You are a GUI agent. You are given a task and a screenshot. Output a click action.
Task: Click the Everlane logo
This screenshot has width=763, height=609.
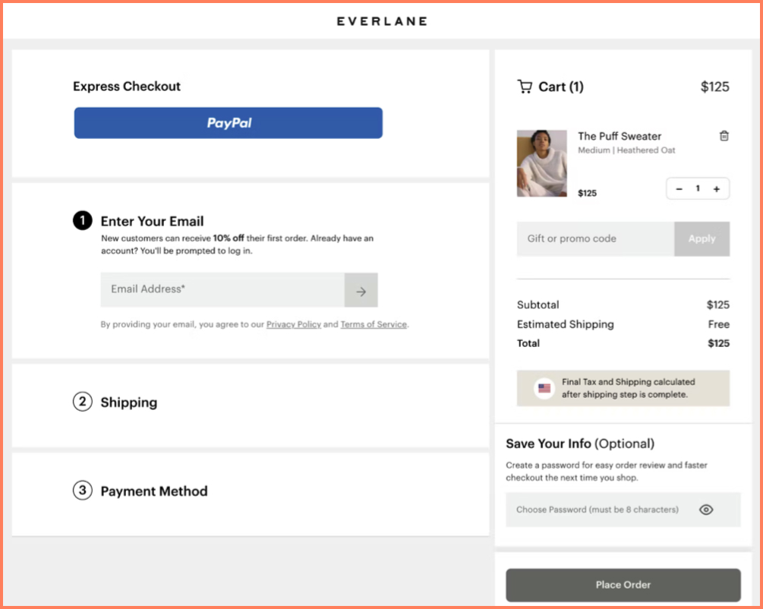pyautogui.click(x=382, y=21)
